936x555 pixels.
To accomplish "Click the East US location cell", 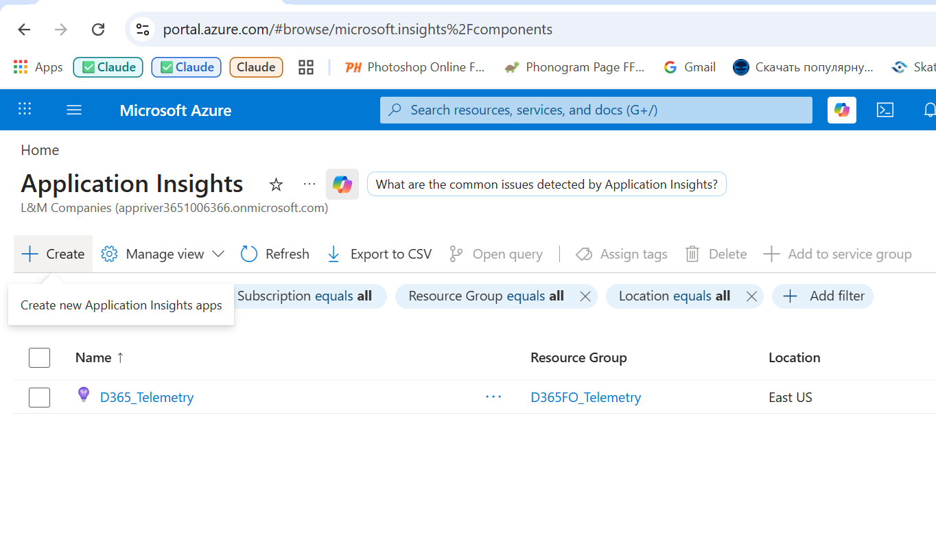I will (x=791, y=397).
